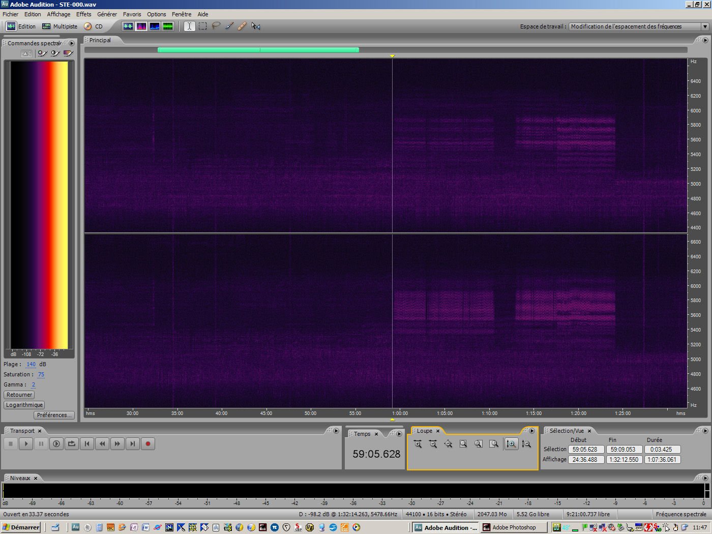Open the Loupe panel flyout menu
This screenshot has width=712, height=534.
click(x=532, y=431)
